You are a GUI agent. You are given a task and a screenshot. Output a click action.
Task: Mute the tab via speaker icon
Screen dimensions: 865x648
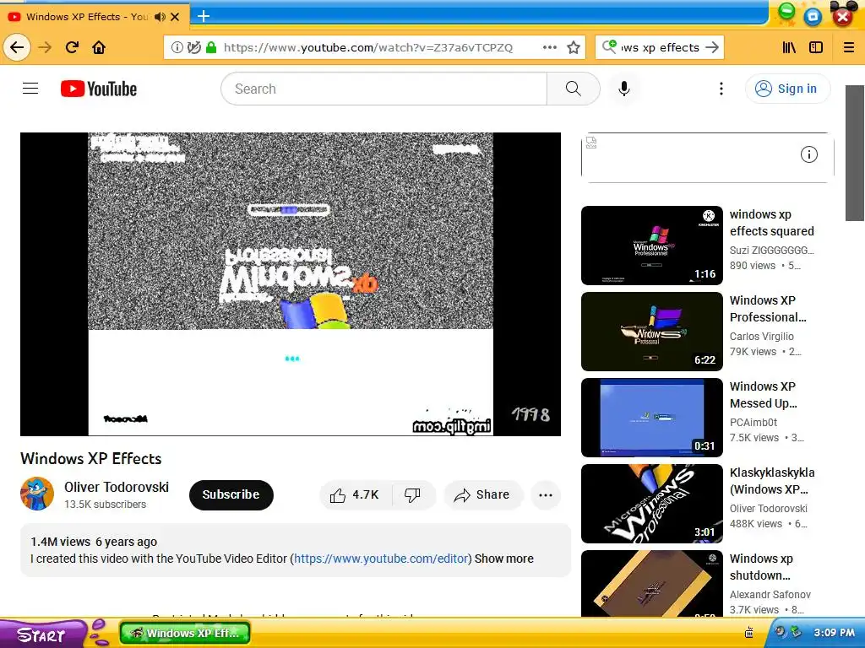160,17
